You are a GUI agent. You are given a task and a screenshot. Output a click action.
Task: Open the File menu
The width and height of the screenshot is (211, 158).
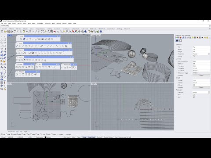pyautogui.click(x=2, y=23)
